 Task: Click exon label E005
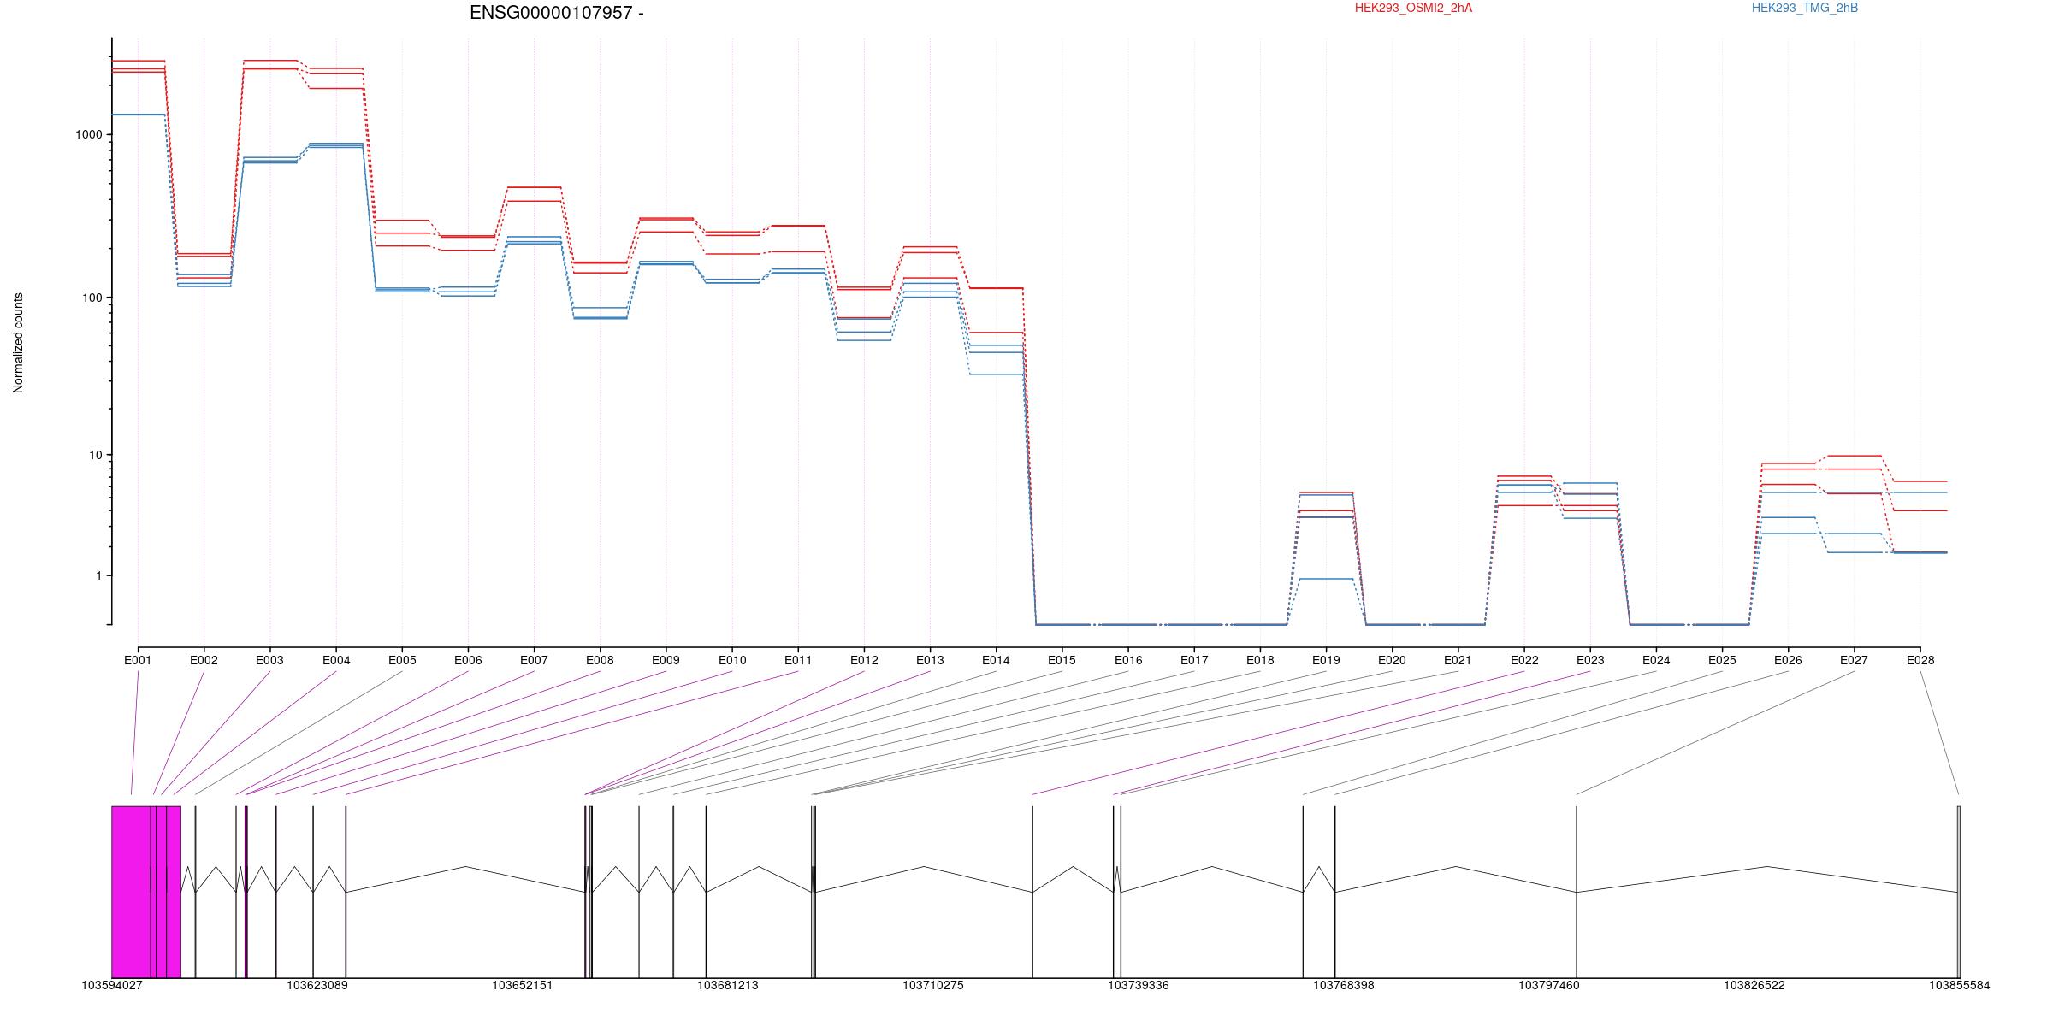pyautogui.click(x=402, y=660)
